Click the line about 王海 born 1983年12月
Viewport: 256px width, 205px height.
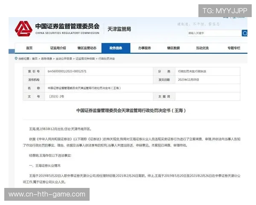(x=60, y=129)
